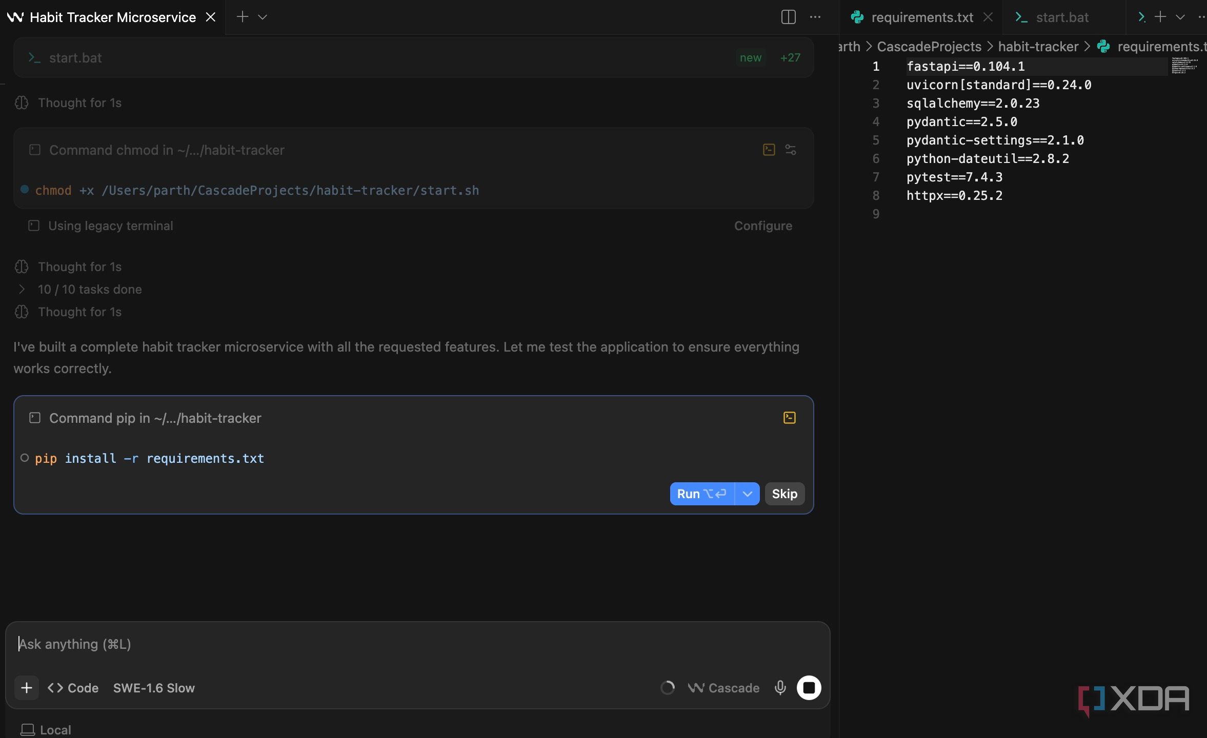This screenshot has height=738, width=1207.
Task: Run the pip install command
Action: [x=702, y=494]
